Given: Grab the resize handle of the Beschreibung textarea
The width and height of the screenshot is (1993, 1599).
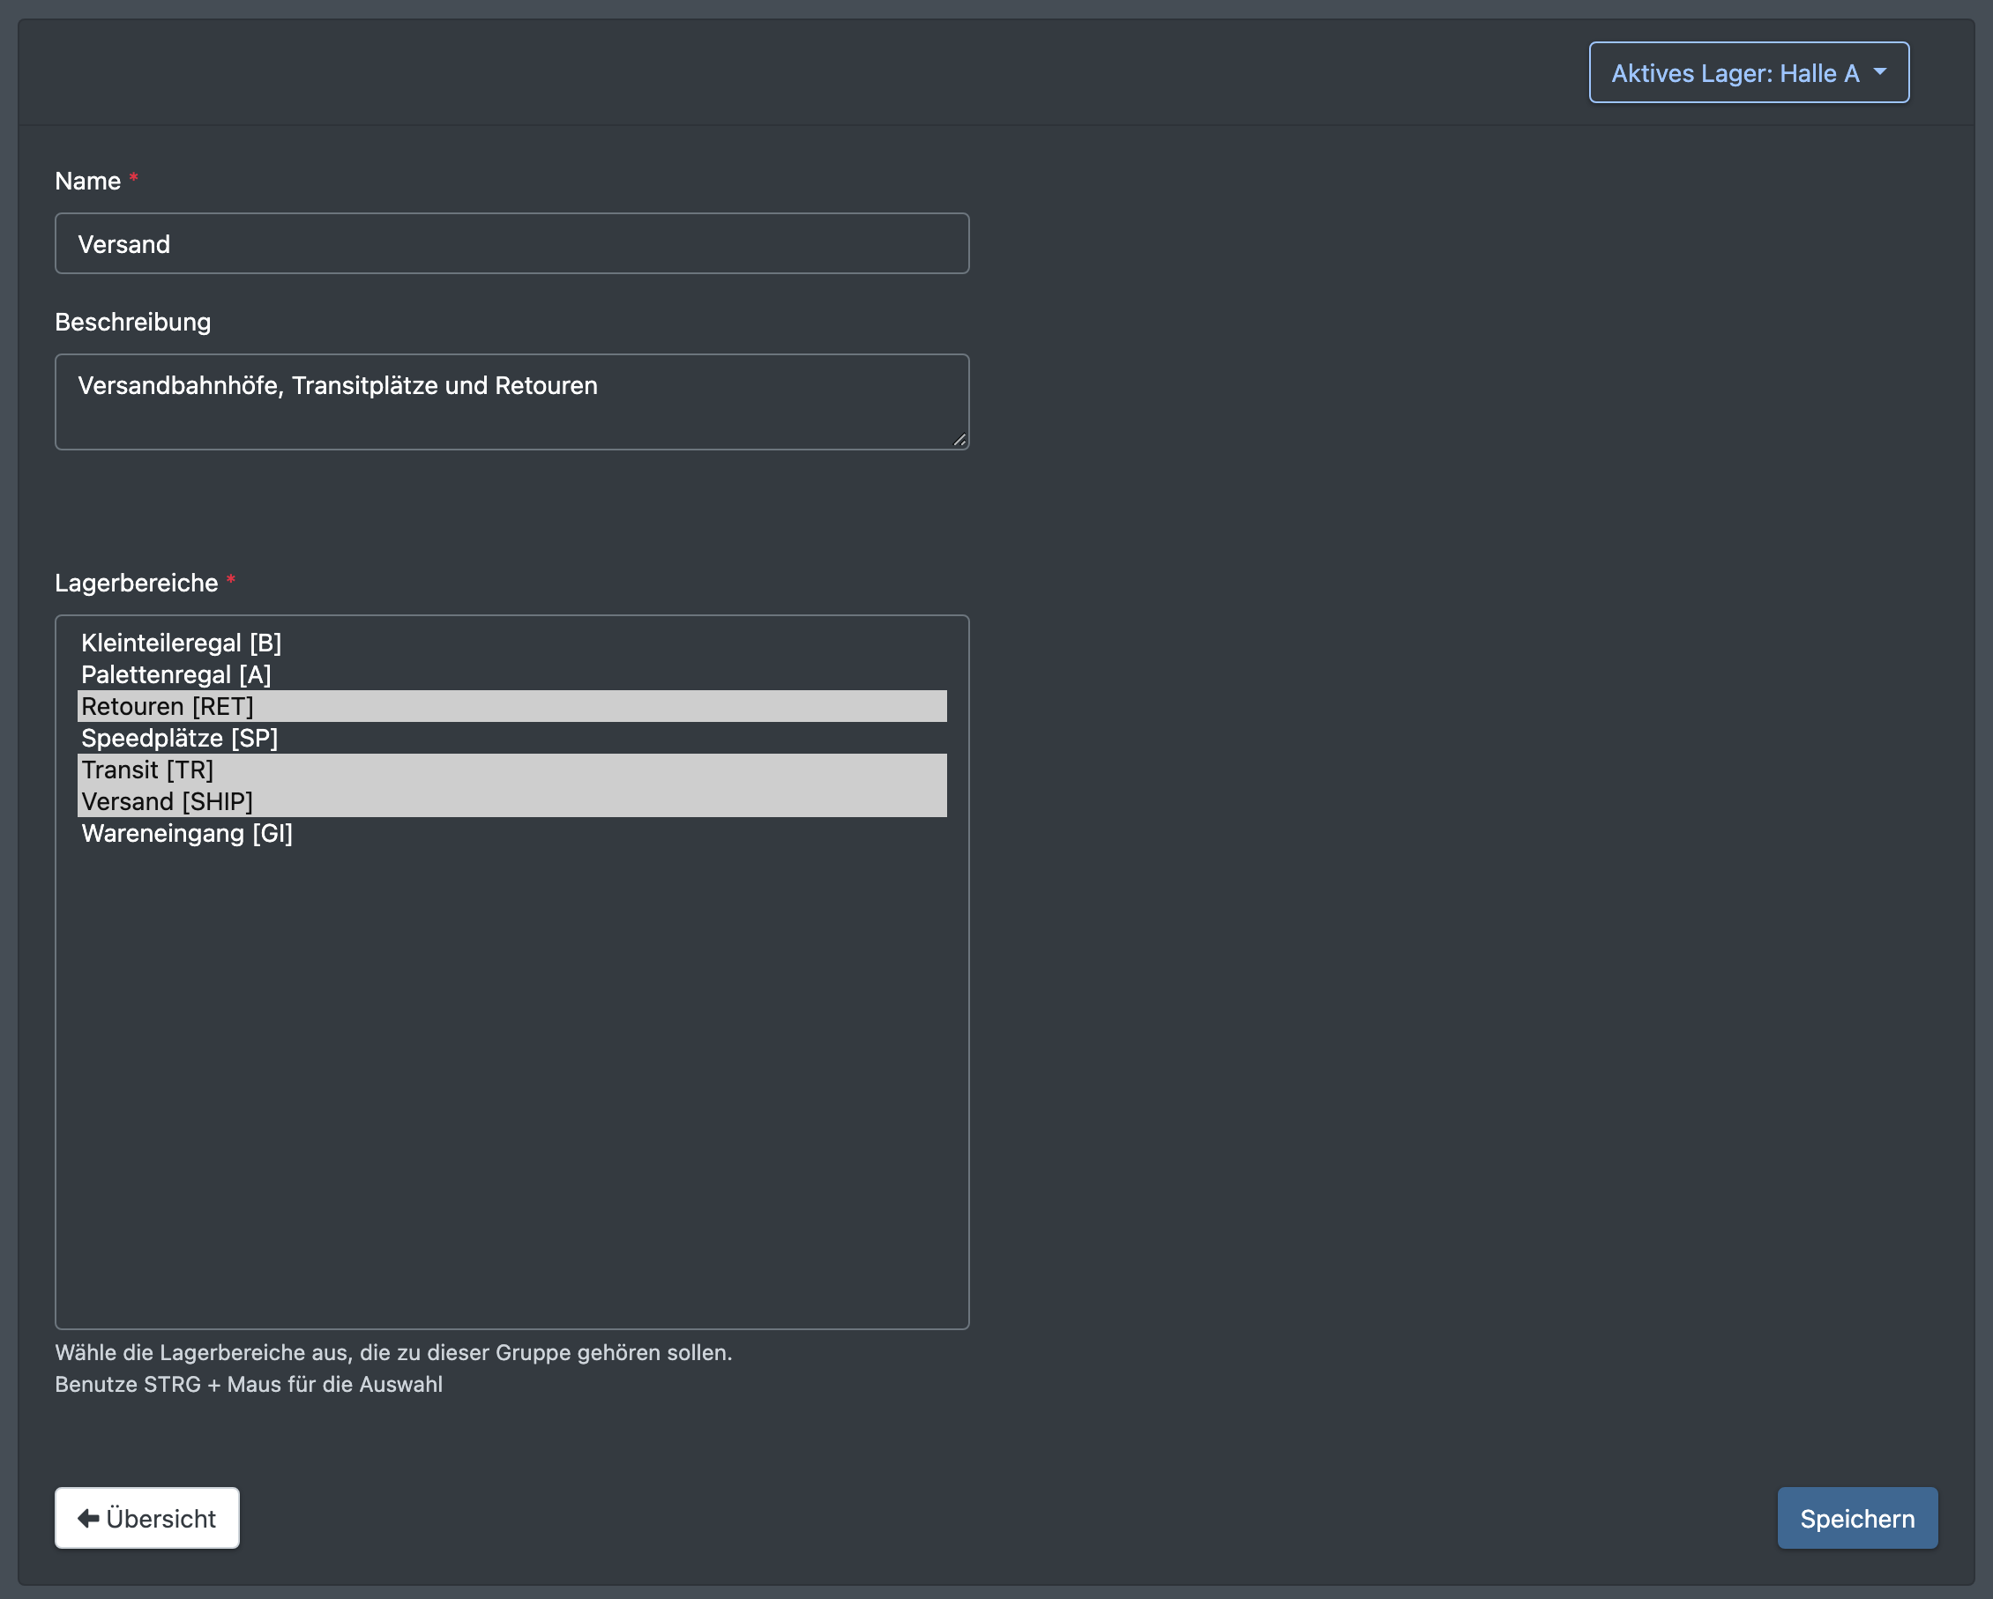Looking at the screenshot, I should pos(959,441).
